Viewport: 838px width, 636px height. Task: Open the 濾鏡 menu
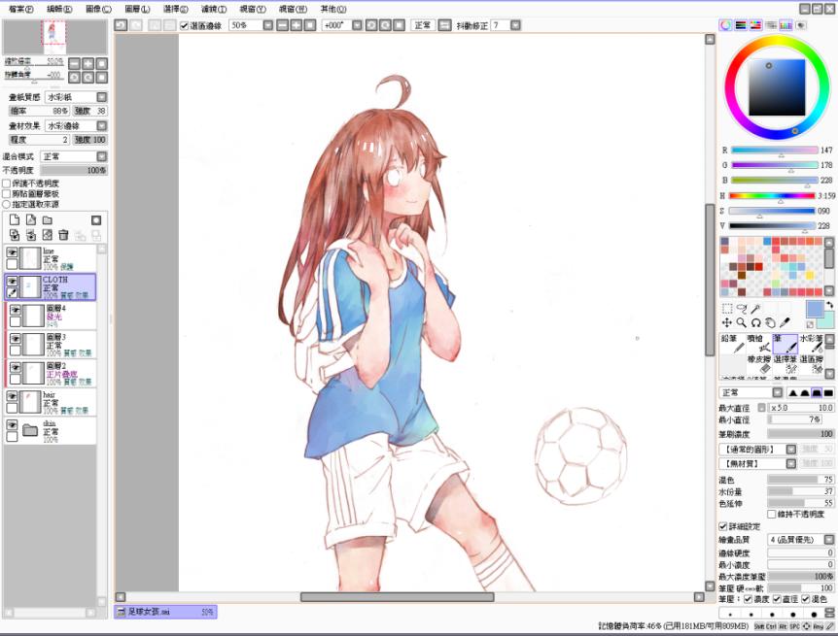pyautogui.click(x=214, y=9)
